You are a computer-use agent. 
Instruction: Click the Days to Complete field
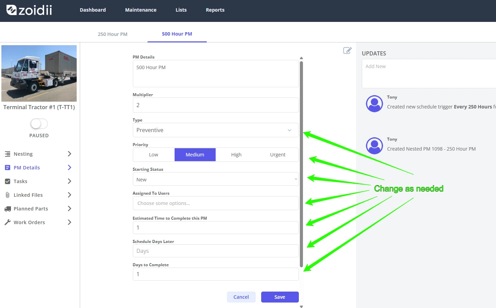point(216,274)
